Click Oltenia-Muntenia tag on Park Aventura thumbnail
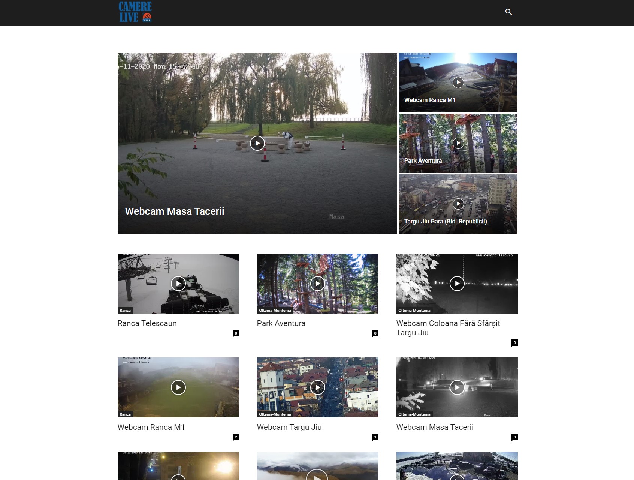The height and width of the screenshot is (480, 634). [275, 310]
